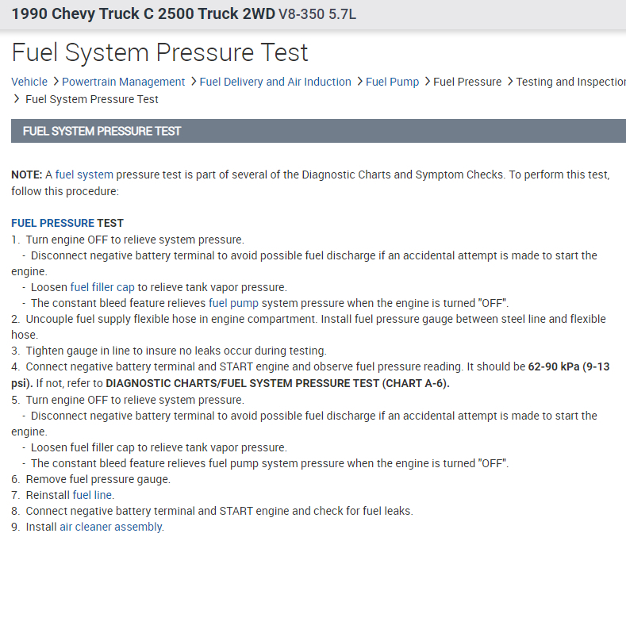The width and height of the screenshot is (626, 633).
Task: Open the blue "fuel filler cap" link
Action: point(102,287)
